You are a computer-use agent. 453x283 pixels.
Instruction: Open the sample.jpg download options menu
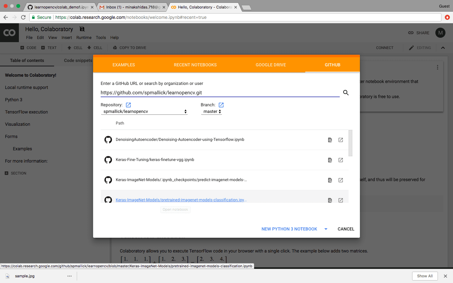(x=70, y=276)
